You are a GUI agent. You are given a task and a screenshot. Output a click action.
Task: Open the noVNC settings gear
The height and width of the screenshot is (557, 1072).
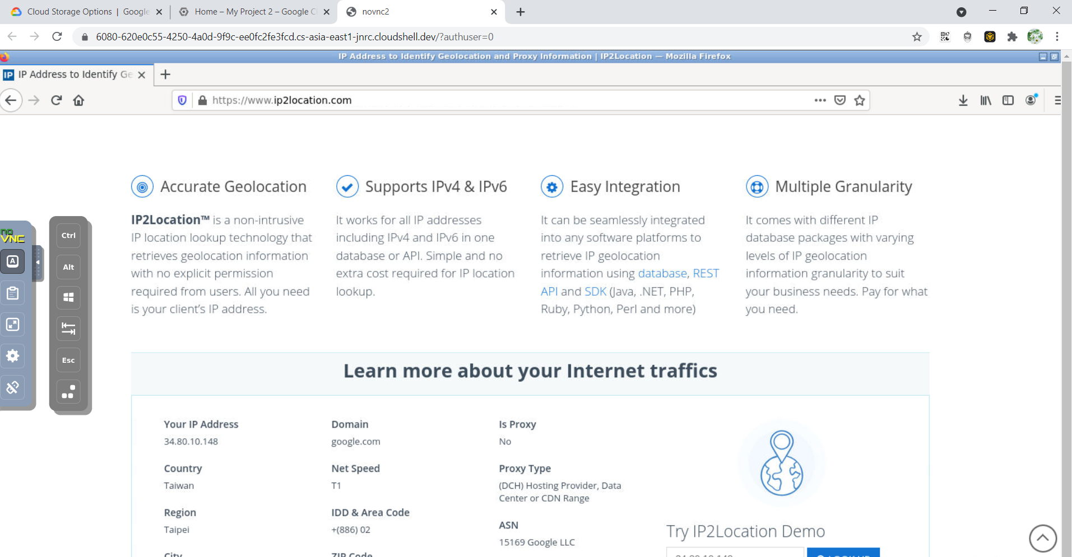[12, 356]
